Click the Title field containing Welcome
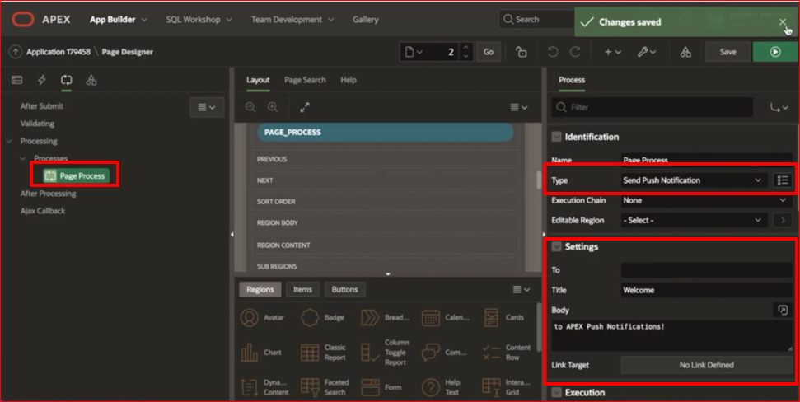The height and width of the screenshot is (402, 800). (707, 290)
